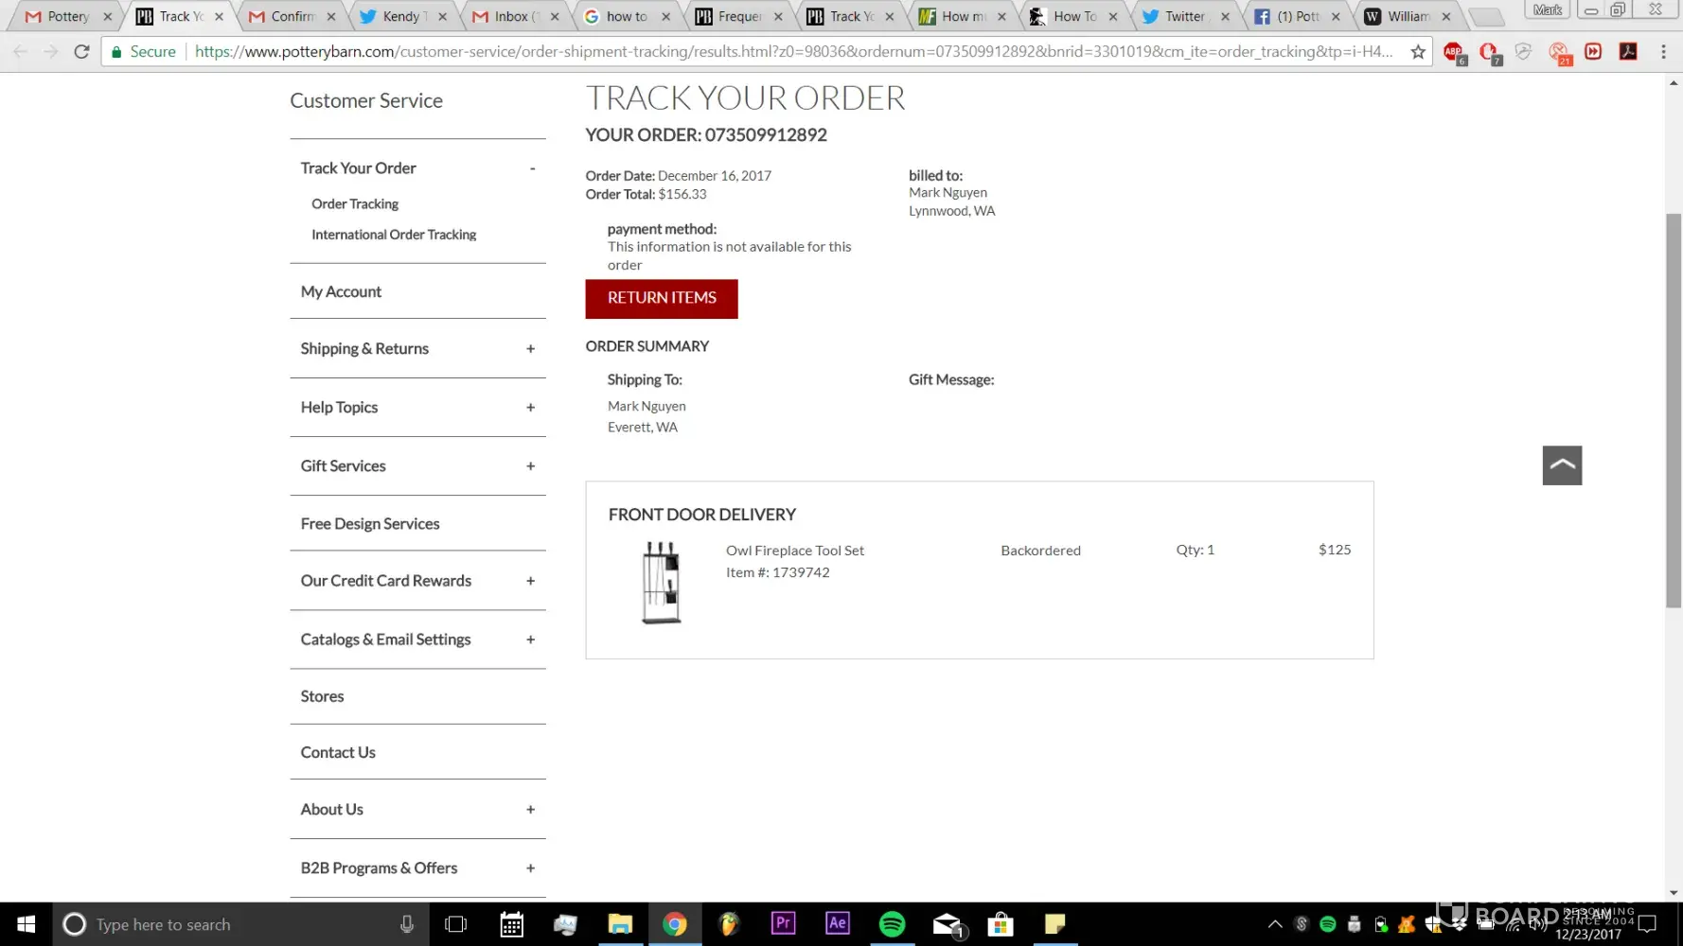The height and width of the screenshot is (946, 1683).
Task: Go to My Account
Action: (x=341, y=292)
